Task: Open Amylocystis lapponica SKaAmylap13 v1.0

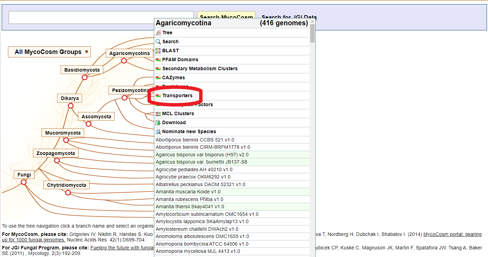Action: coord(232,221)
